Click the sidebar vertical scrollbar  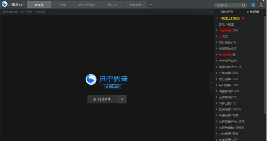pyautogui.click(x=265, y=66)
